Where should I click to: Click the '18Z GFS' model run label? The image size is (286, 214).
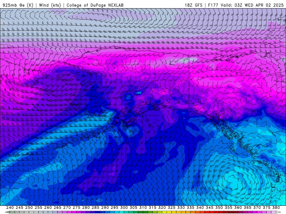[x=193, y=5]
